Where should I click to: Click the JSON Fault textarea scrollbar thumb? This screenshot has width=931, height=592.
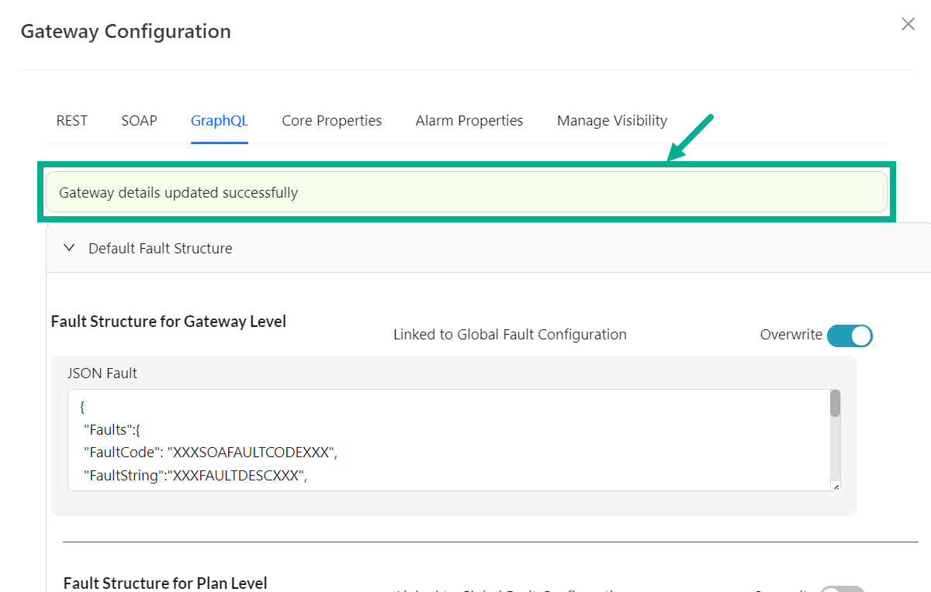pos(835,404)
